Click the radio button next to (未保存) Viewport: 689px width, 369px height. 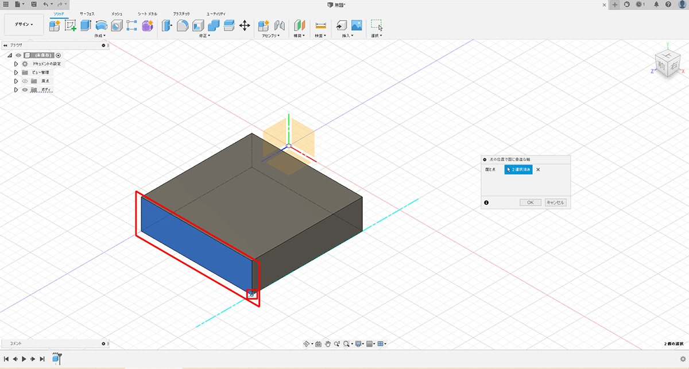58,55
